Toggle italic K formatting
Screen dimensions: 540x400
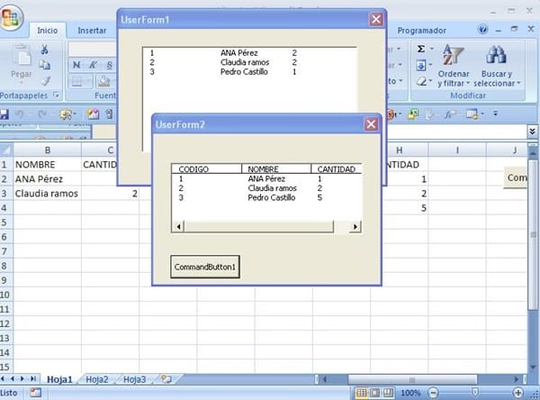point(93,65)
